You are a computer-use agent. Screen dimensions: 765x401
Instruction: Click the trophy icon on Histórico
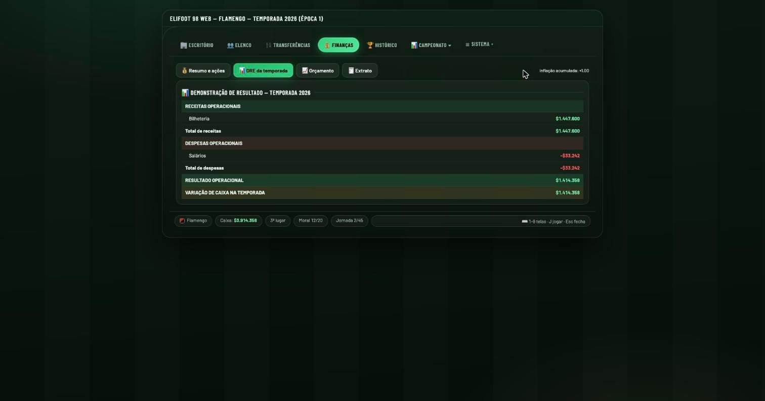370,45
